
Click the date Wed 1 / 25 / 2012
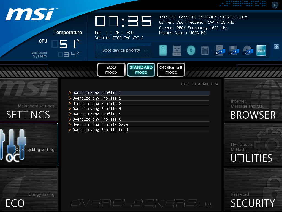point(115,33)
